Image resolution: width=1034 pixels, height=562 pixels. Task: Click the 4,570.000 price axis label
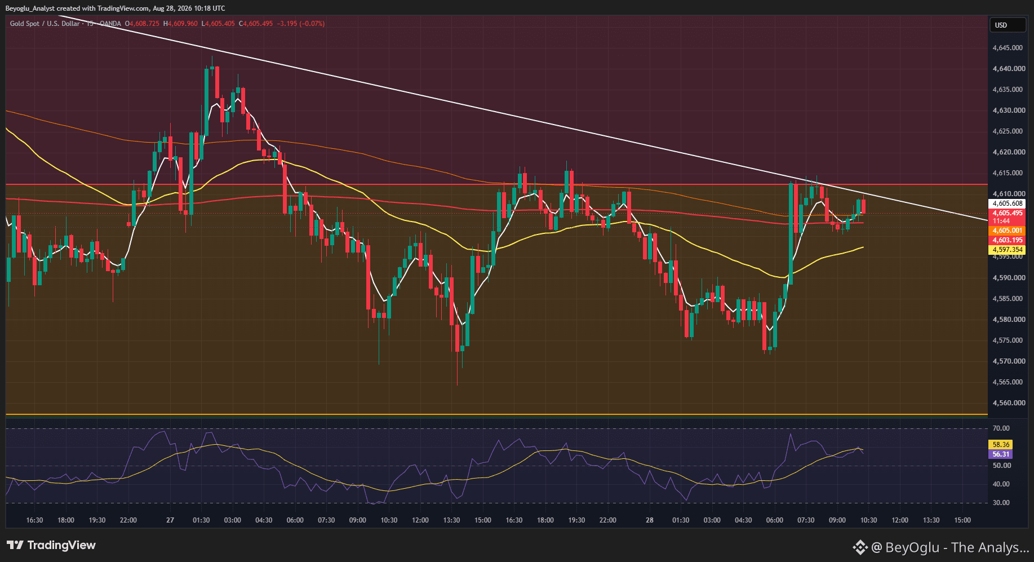[x=1008, y=361]
